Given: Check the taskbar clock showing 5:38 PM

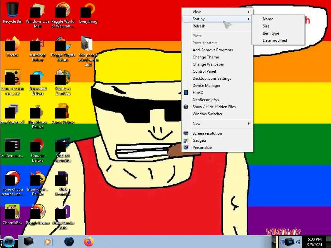Looking at the screenshot, I should click(x=315, y=242).
